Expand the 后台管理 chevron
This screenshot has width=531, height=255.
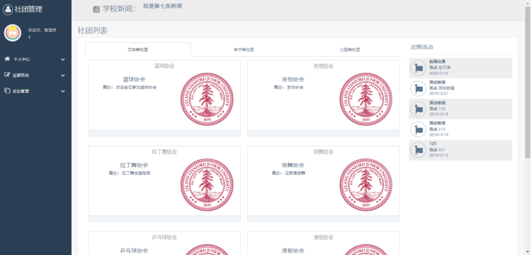point(63,91)
